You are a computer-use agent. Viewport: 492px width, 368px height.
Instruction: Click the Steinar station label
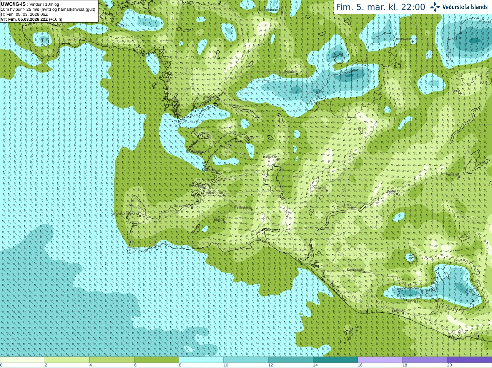[x=397, y=311]
